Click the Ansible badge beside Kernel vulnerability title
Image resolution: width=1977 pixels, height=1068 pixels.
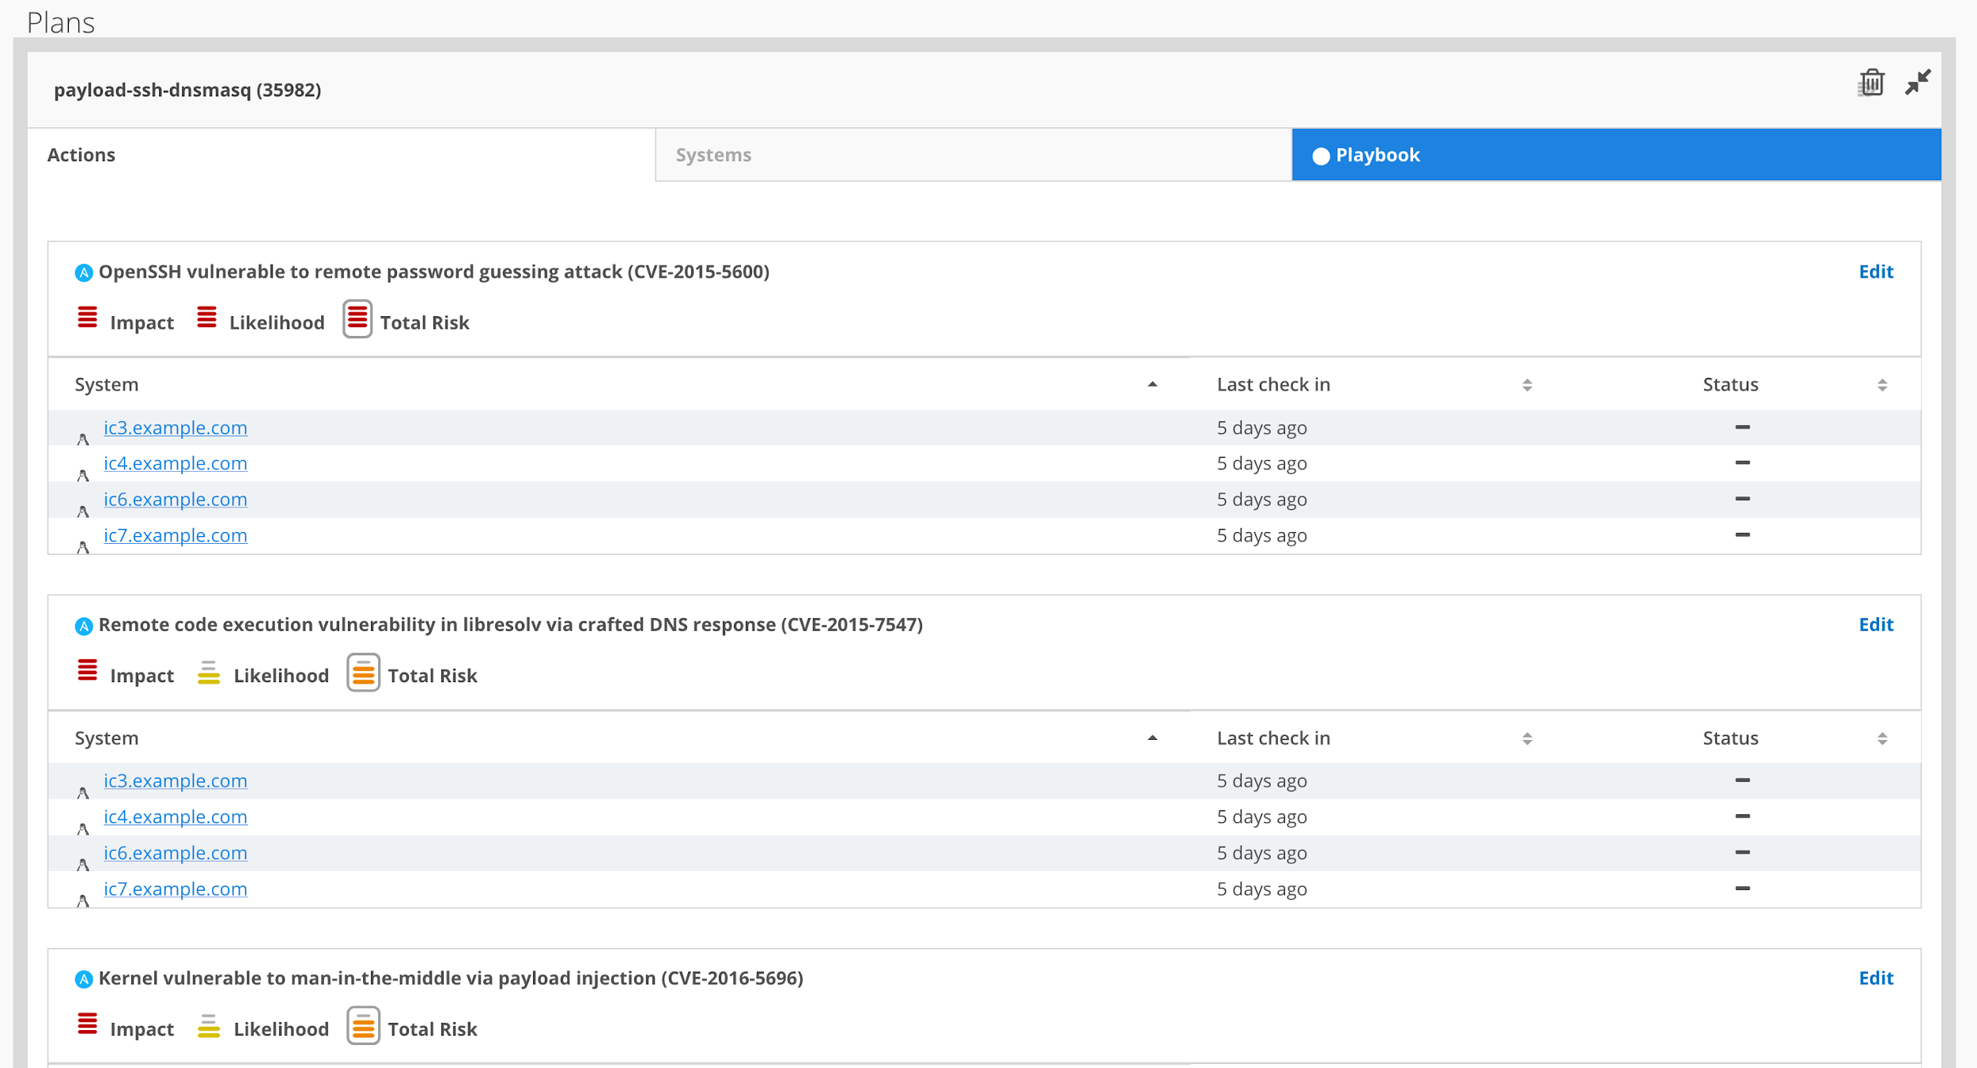(84, 979)
